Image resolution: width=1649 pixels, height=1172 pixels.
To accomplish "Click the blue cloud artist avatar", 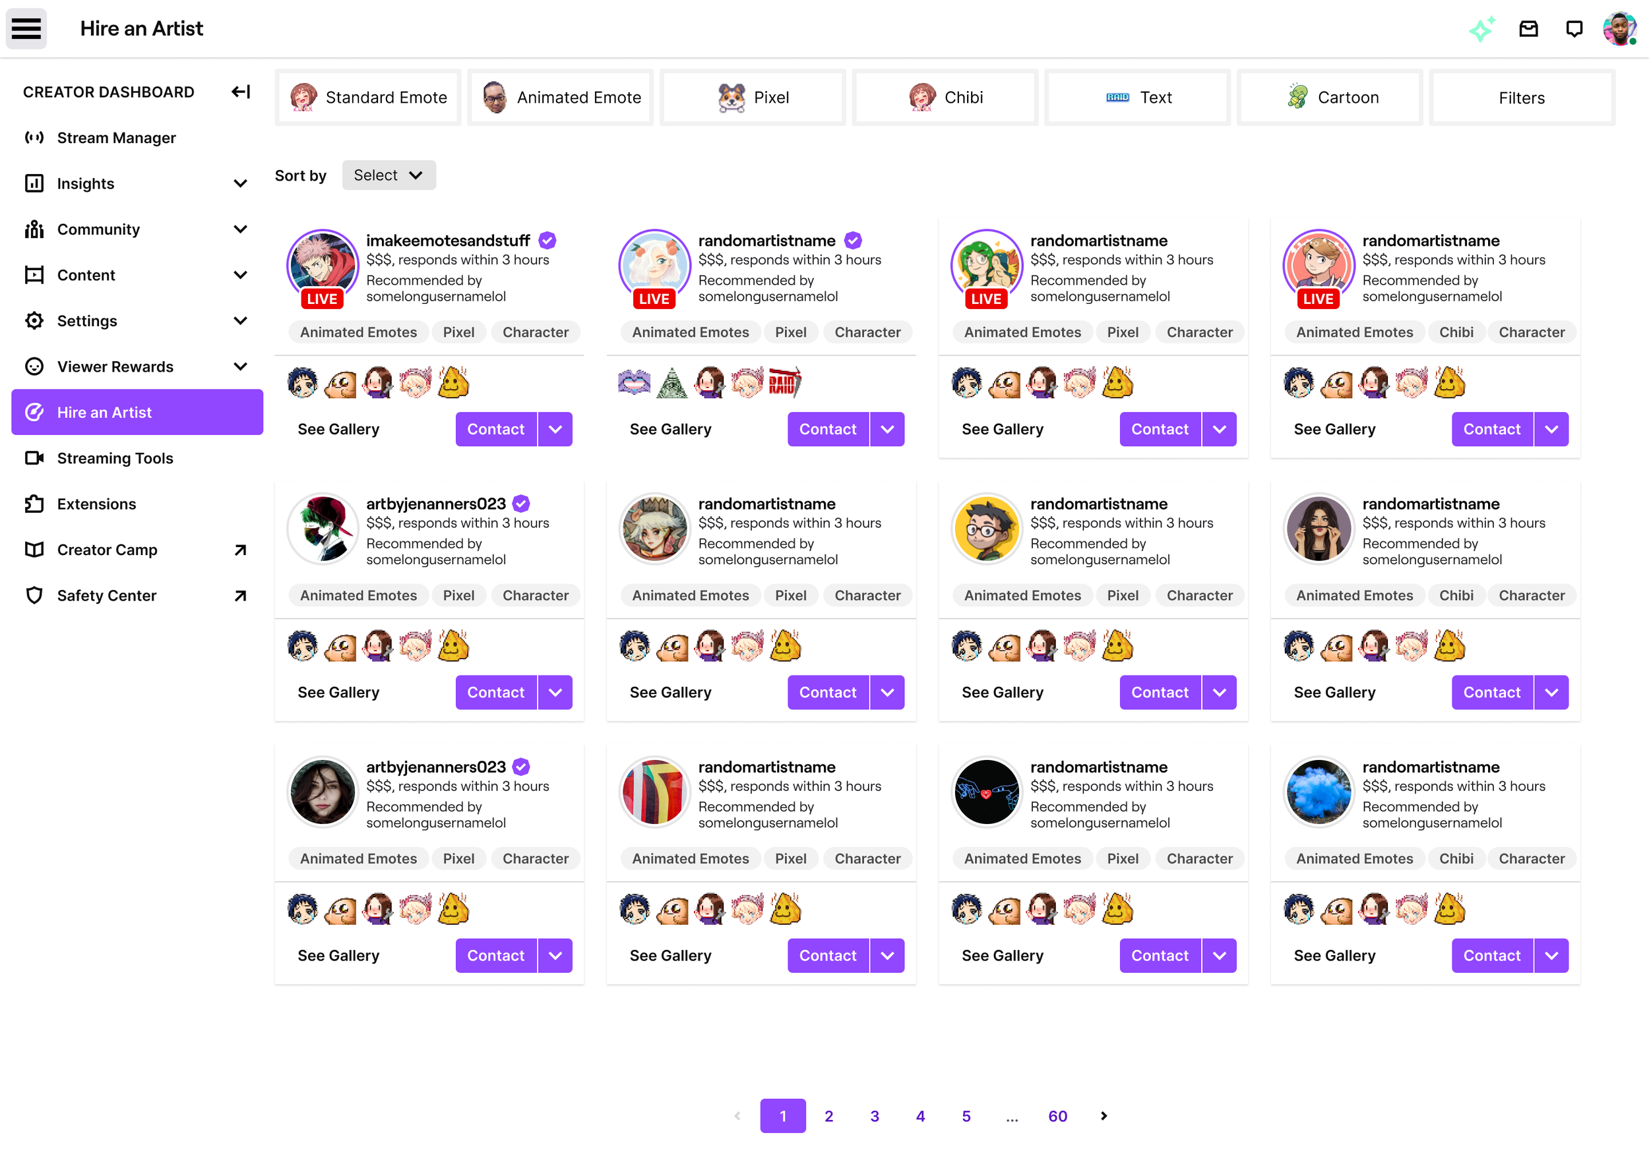I will point(1319,792).
